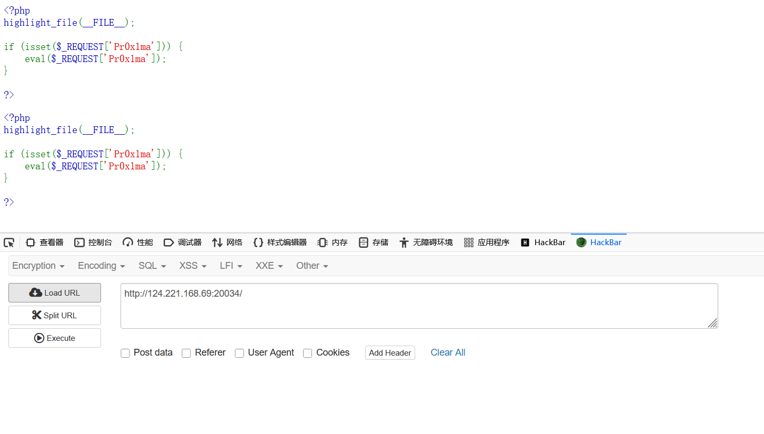
Task: Expand the Encryption dropdown menu
Action: (x=38, y=266)
